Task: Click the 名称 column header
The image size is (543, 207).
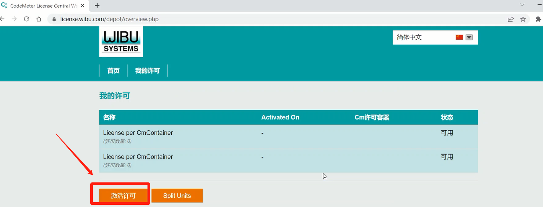Action: pyautogui.click(x=109, y=117)
